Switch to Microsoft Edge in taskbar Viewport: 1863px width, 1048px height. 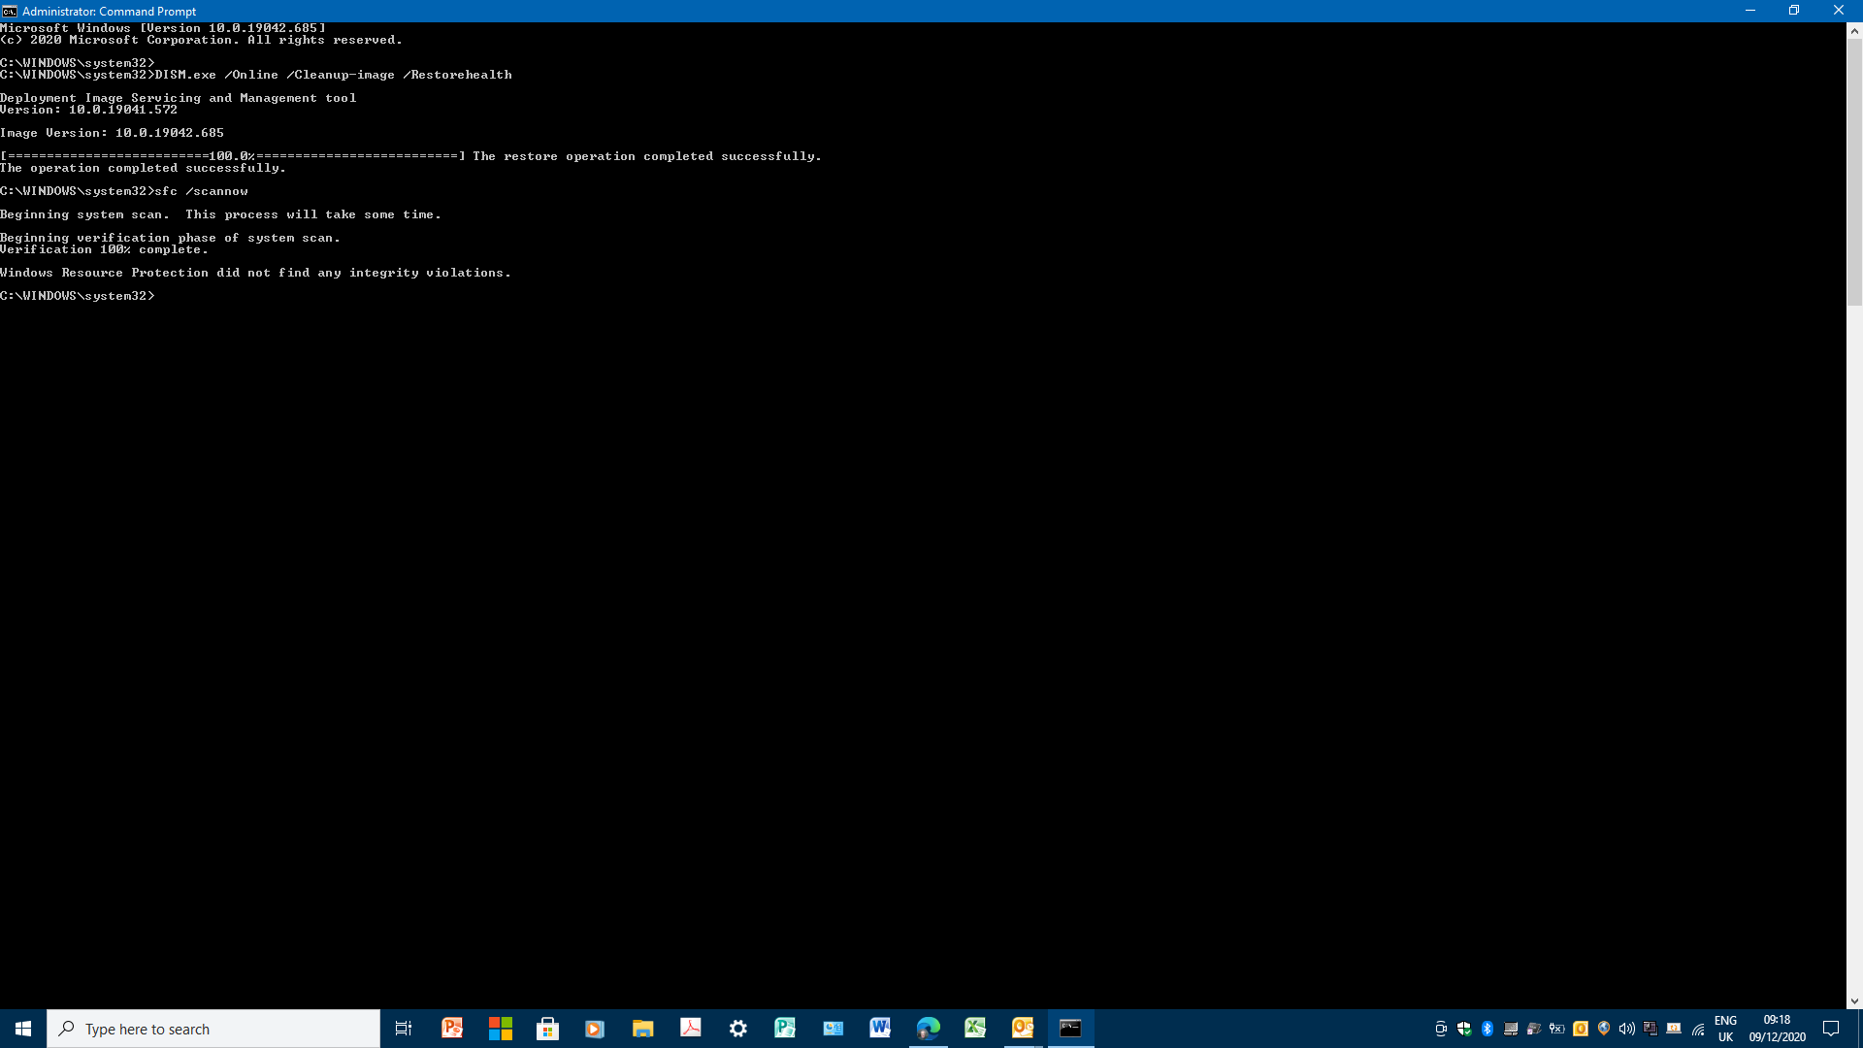point(928,1028)
